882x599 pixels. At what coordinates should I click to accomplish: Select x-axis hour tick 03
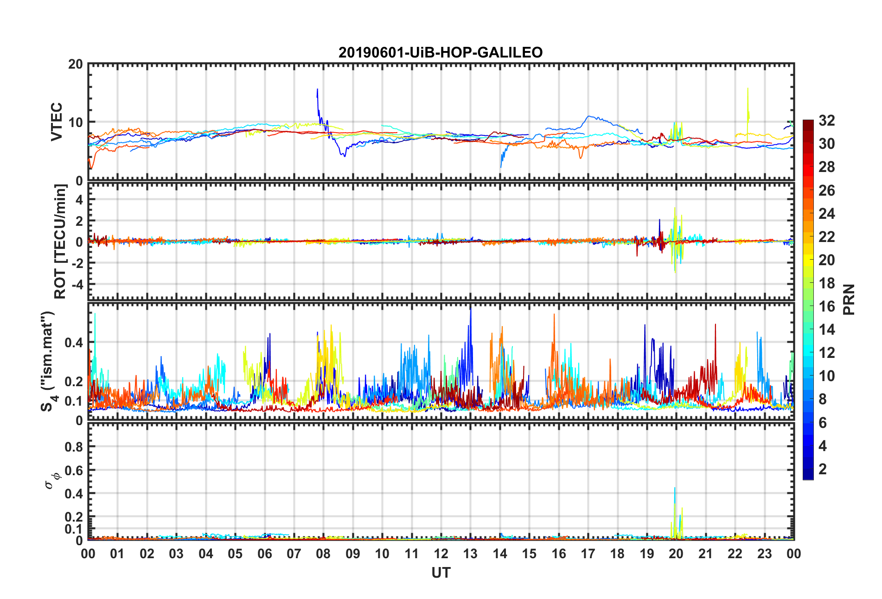[x=176, y=554]
